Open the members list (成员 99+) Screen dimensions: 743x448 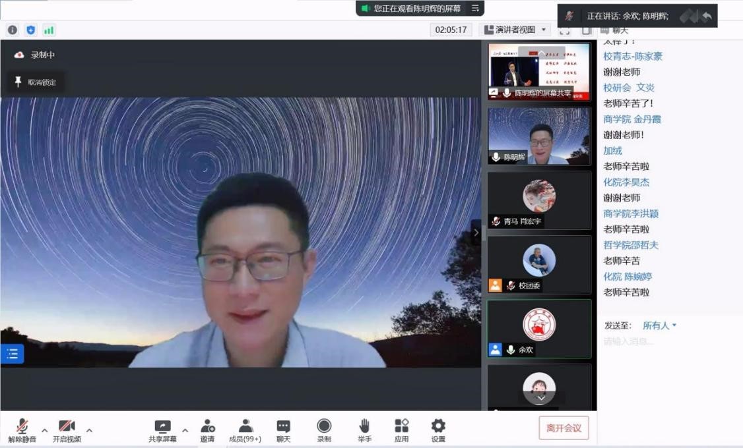pos(245,430)
